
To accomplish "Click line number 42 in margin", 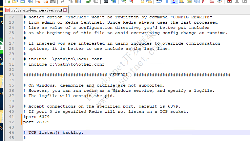I will [x=11, y=122].
